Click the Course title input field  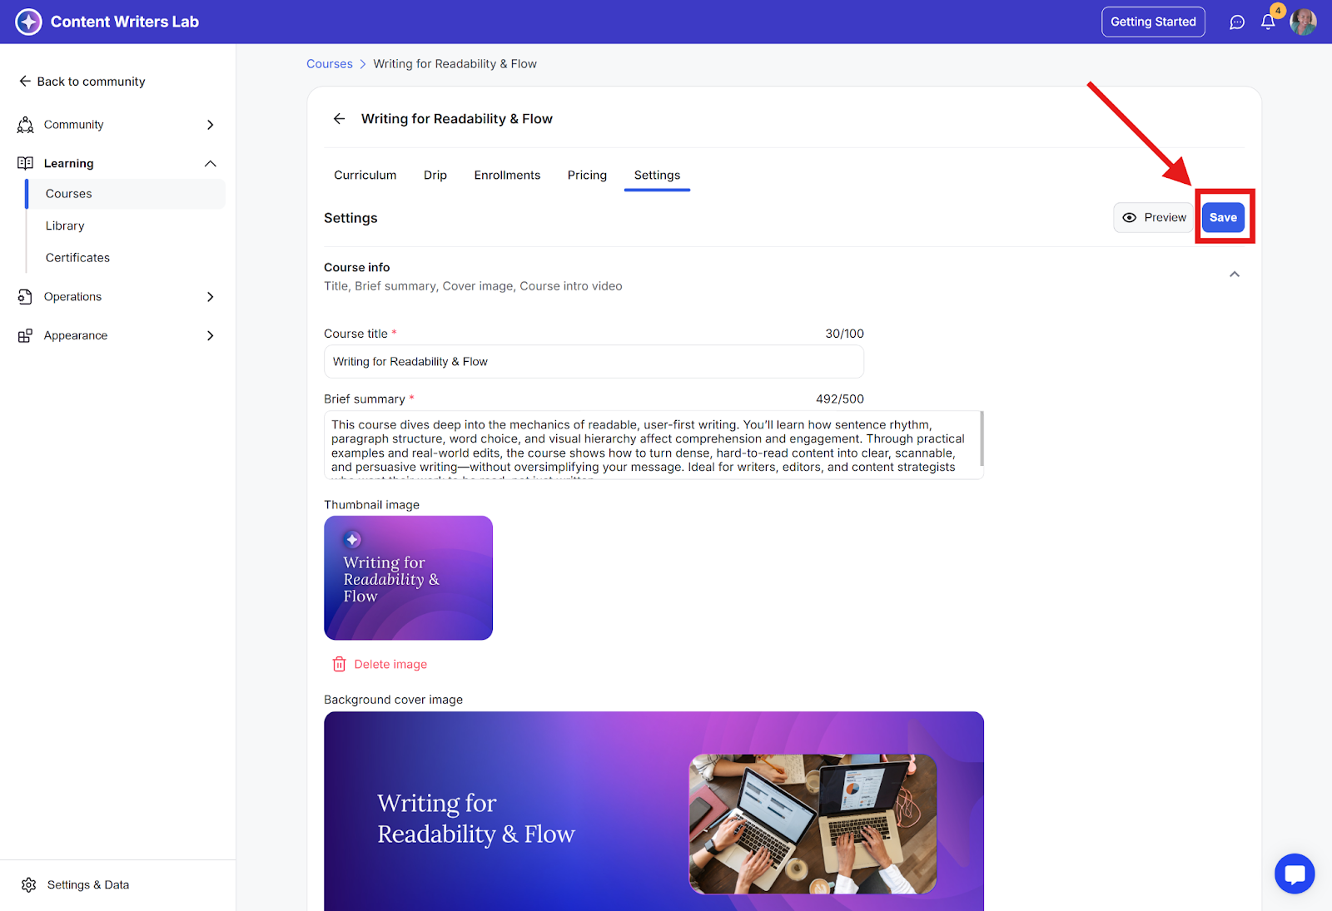pyautogui.click(x=594, y=362)
